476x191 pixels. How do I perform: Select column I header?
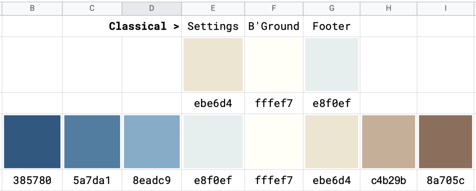pos(446,8)
